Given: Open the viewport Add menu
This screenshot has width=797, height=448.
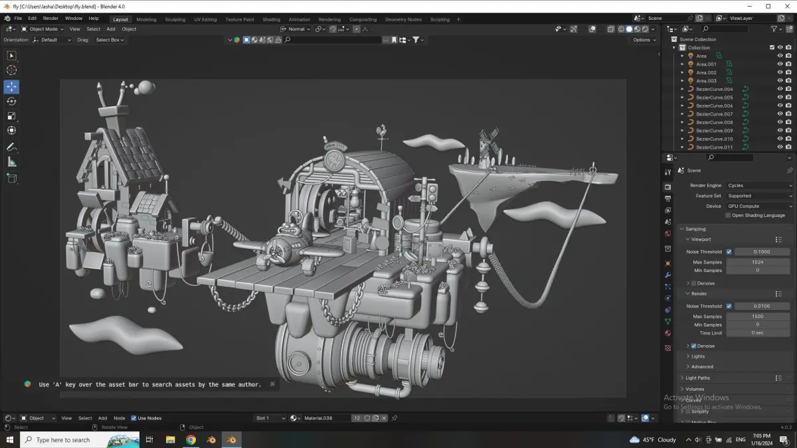Looking at the screenshot, I should pyautogui.click(x=111, y=29).
